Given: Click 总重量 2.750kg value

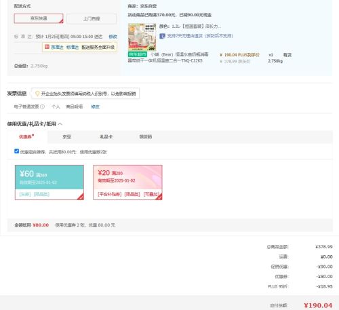Looking at the screenshot, I should click(x=39, y=66).
